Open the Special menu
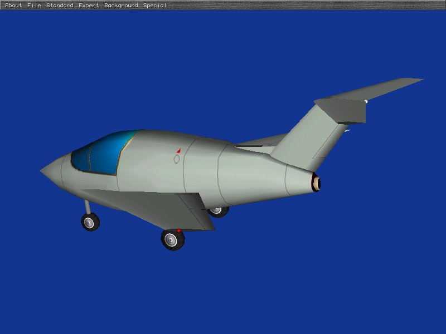 pos(154,6)
